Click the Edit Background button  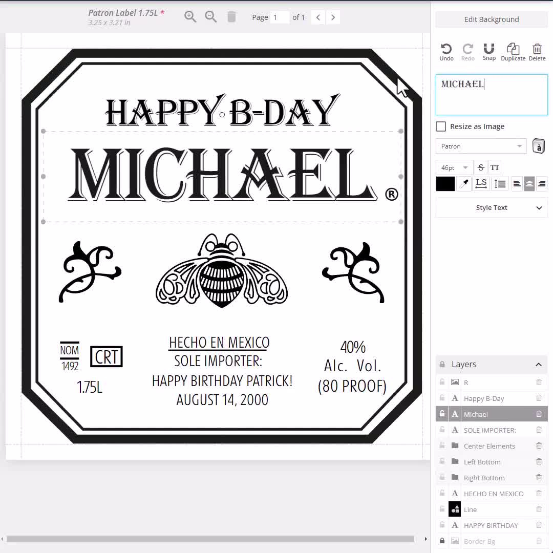point(491,19)
